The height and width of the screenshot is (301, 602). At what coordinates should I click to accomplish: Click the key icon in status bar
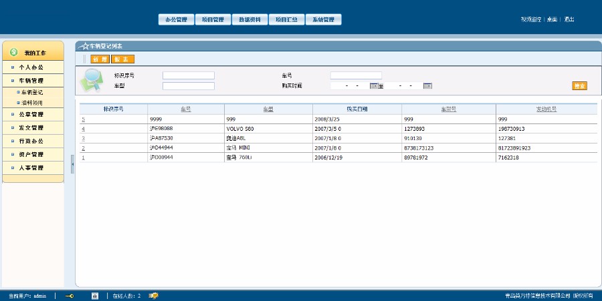point(70,296)
